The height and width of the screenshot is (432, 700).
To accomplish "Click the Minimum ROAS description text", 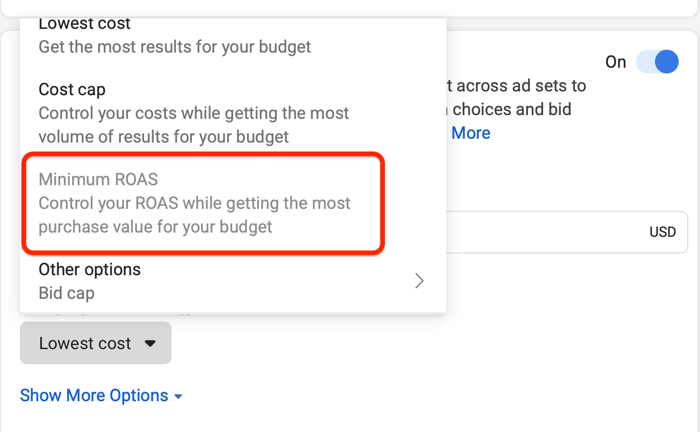I will pos(194,215).
